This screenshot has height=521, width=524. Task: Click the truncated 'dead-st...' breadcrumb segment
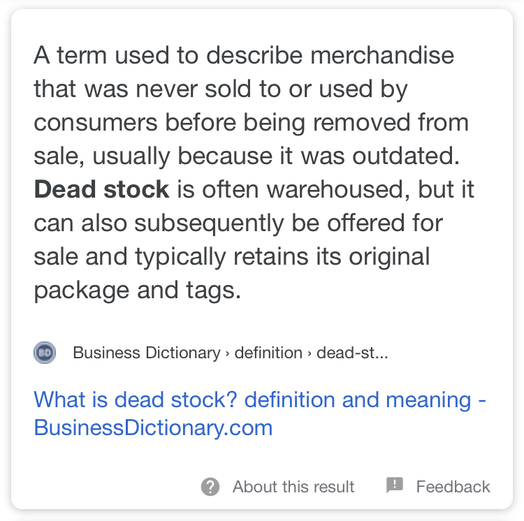351,353
